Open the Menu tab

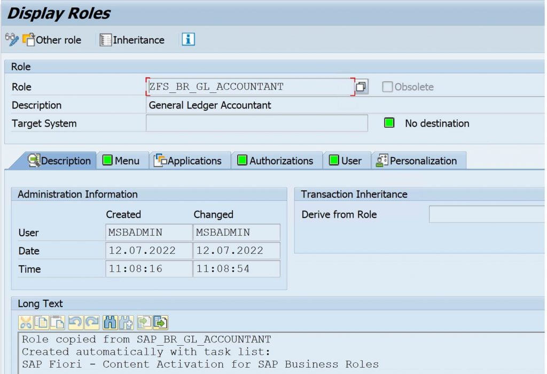pos(121,160)
